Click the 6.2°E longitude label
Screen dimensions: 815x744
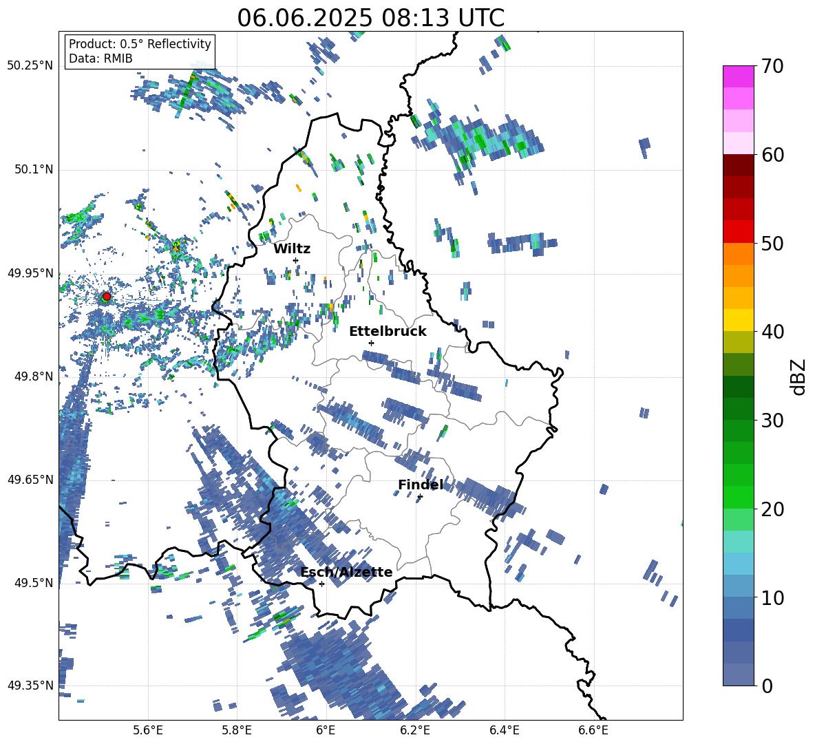[x=415, y=730]
